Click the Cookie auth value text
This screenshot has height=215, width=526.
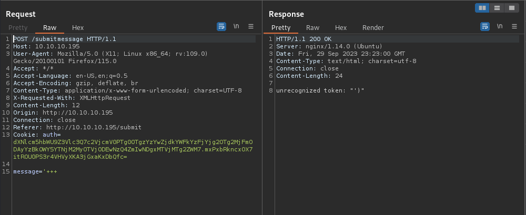133,149
